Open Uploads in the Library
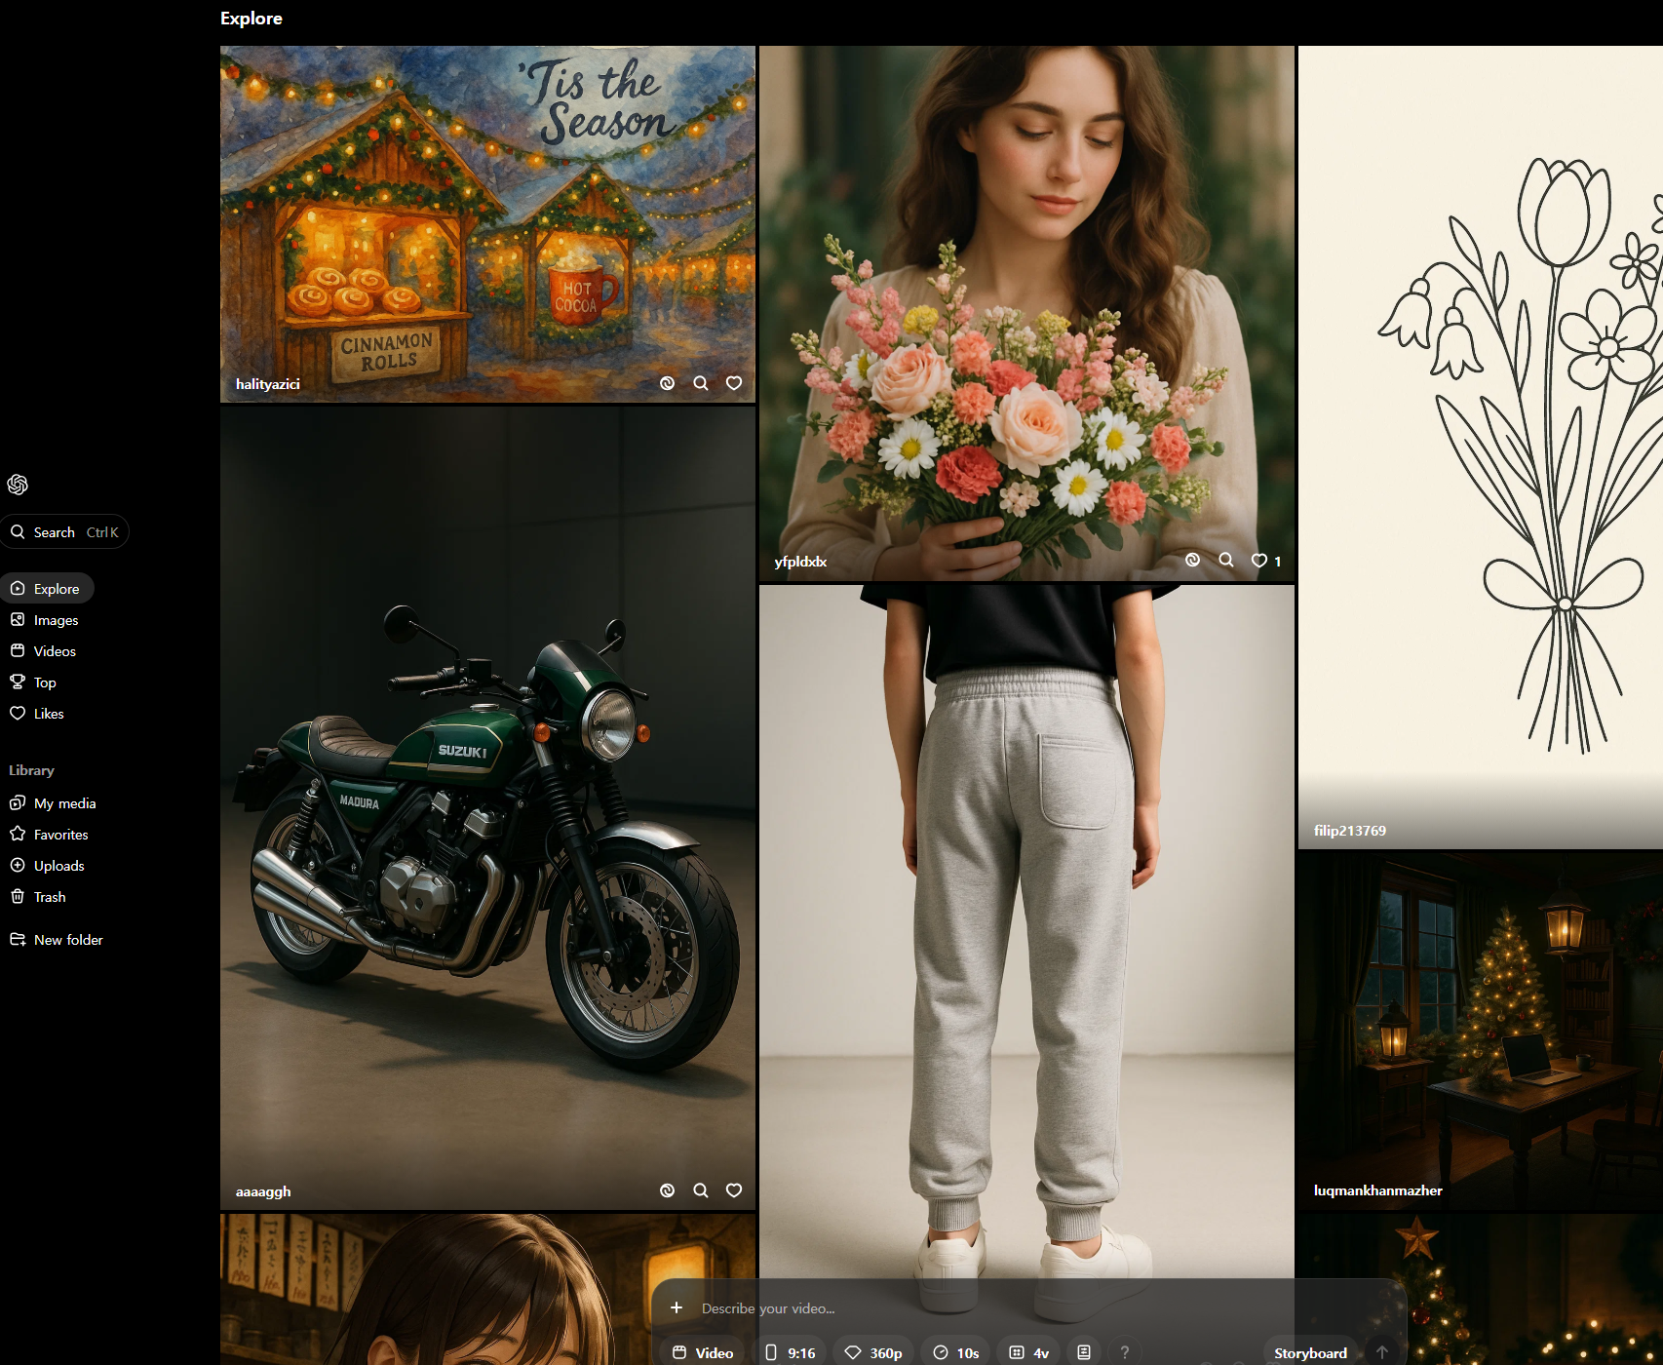This screenshot has width=1663, height=1365. pyautogui.click(x=48, y=866)
